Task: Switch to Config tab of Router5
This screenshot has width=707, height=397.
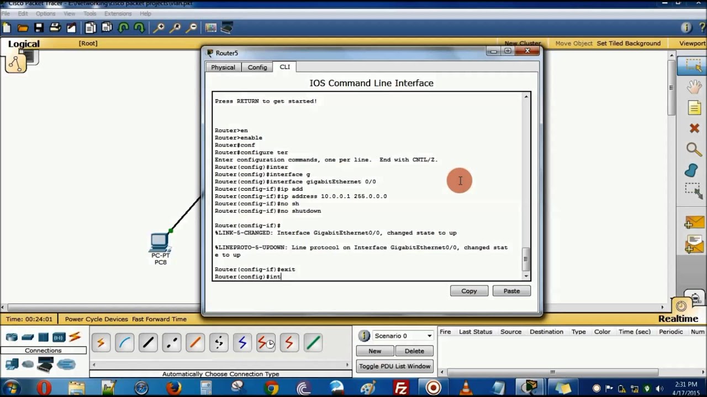Action: [257, 67]
